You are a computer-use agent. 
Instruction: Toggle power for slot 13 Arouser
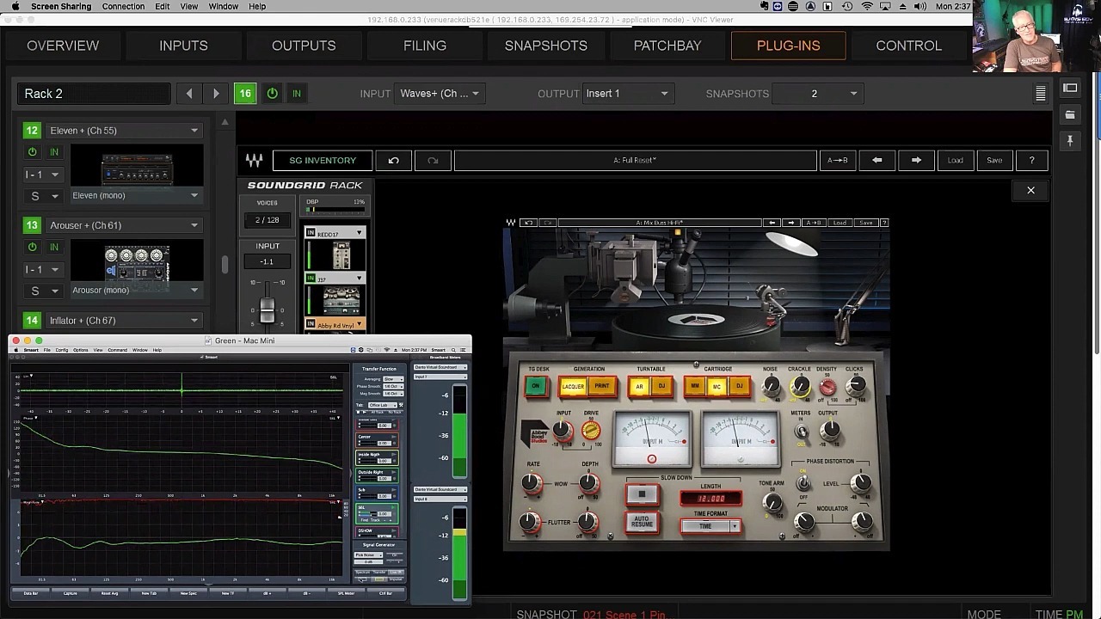point(33,247)
